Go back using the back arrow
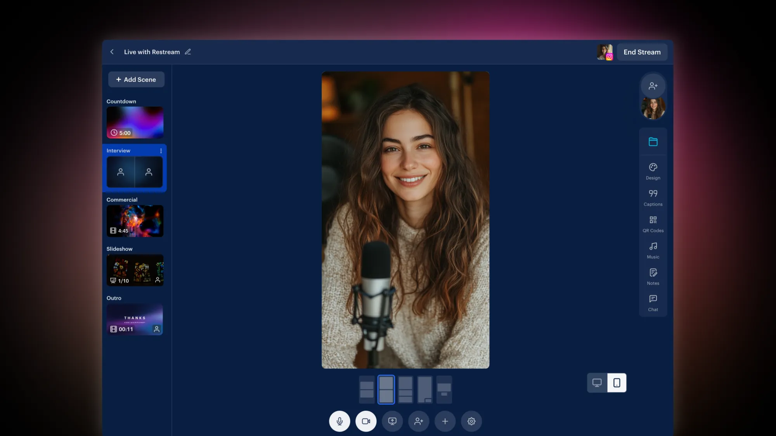 (x=112, y=52)
